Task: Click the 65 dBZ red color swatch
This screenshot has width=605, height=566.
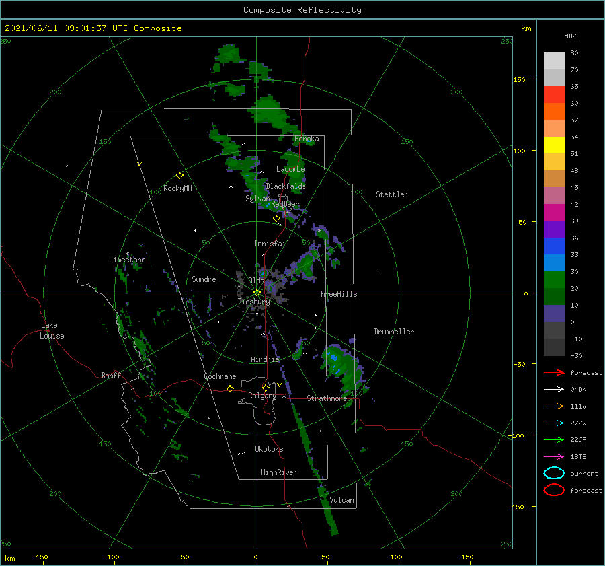Action: pos(554,95)
